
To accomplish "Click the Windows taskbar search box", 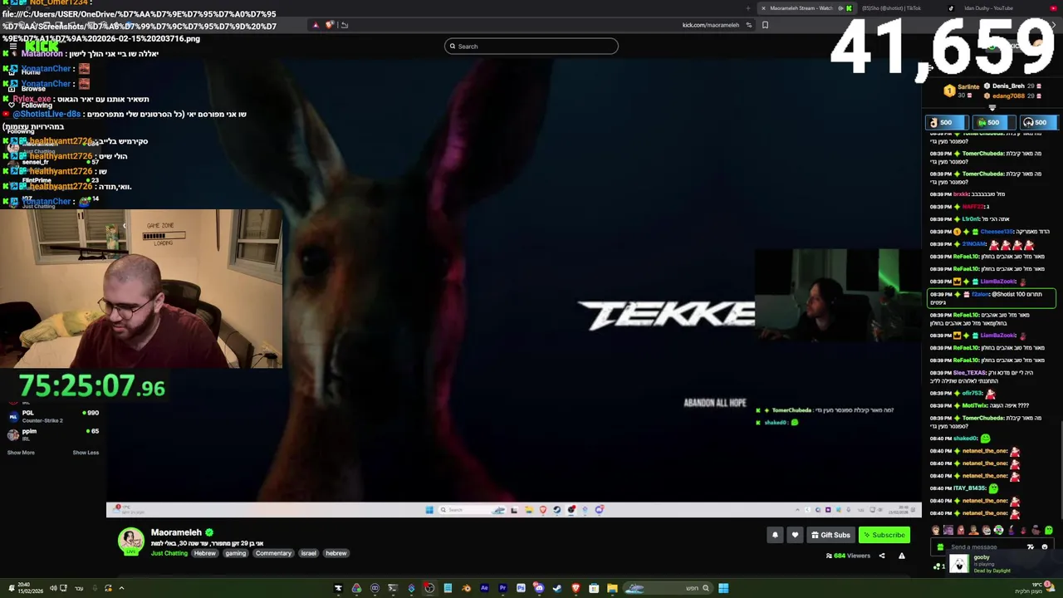I will (668, 588).
